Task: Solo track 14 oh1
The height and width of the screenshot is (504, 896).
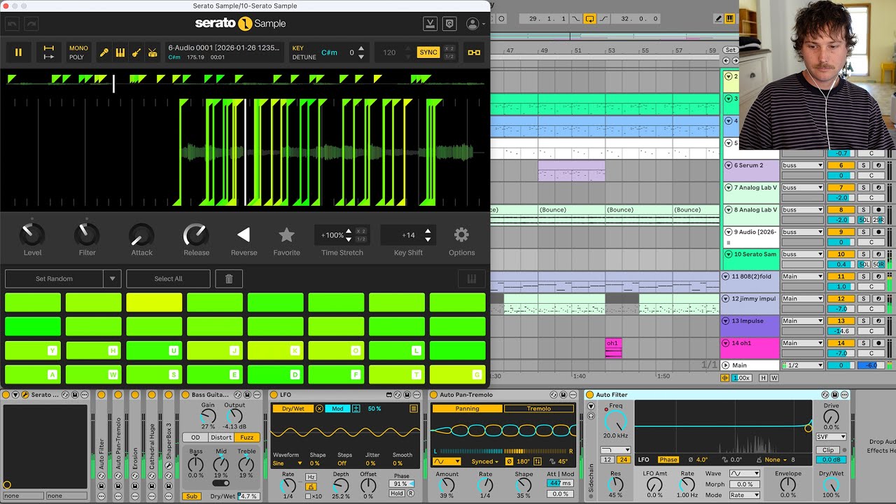Action: [x=864, y=343]
